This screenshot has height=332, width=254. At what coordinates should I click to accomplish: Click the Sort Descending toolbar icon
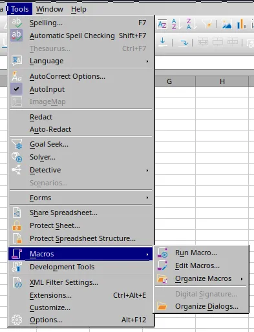[191, 24]
